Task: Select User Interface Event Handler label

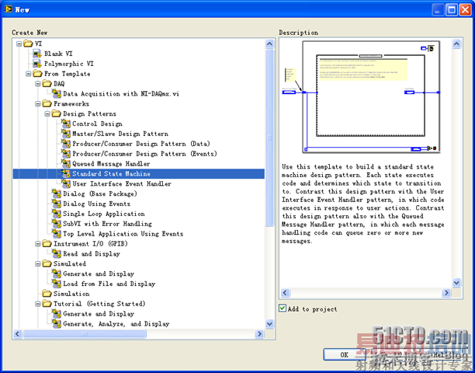Action: pos(122,183)
